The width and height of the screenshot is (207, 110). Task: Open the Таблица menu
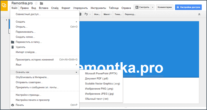(114, 8)
